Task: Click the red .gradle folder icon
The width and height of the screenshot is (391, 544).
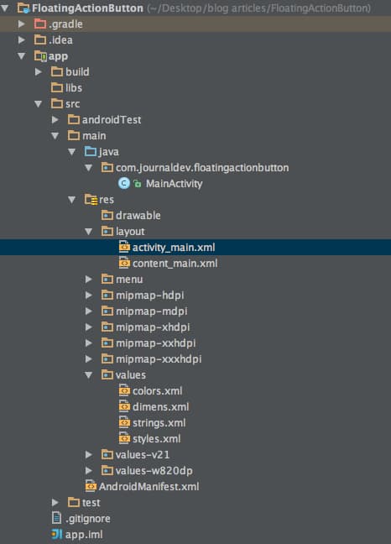Action: click(40, 24)
